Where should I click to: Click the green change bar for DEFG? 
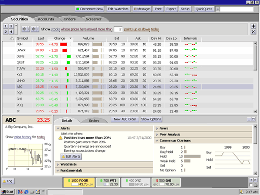(69, 56)
